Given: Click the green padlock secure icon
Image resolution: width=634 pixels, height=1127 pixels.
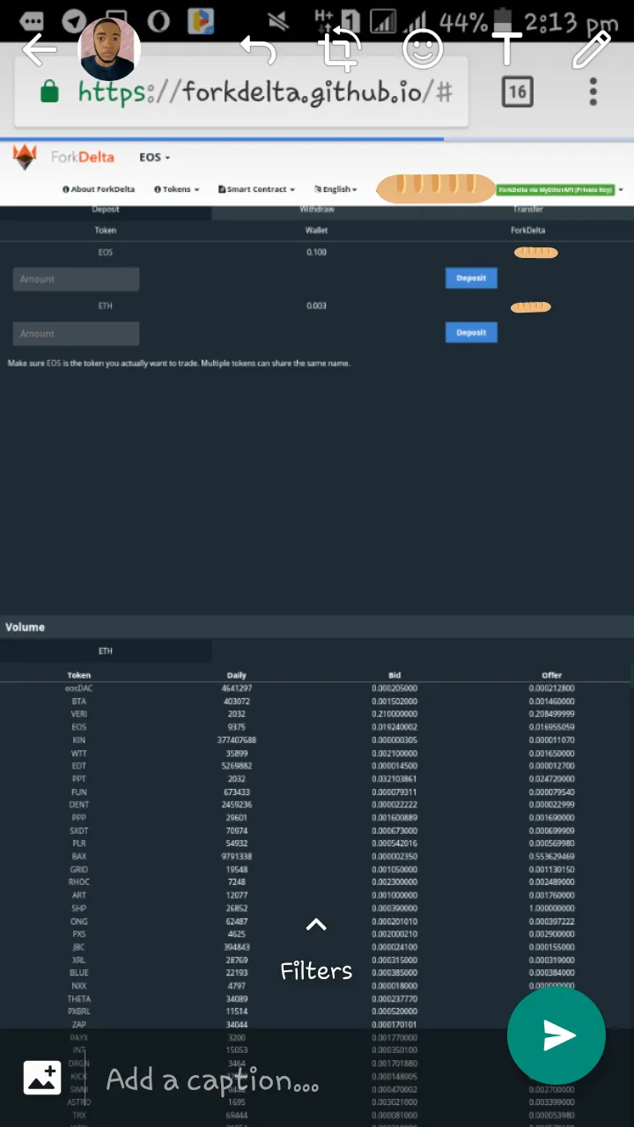Looking at the screenshot, I should point(49,92).
